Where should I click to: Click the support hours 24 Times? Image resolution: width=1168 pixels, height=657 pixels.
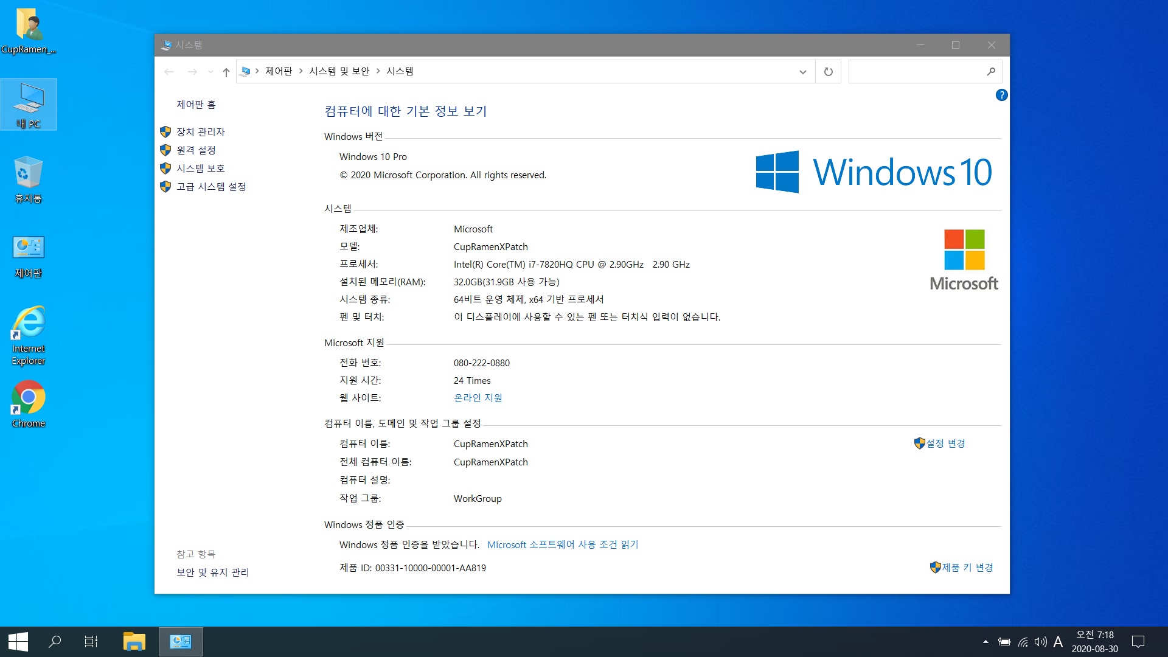pyautogui.click(x=472, y=381)
